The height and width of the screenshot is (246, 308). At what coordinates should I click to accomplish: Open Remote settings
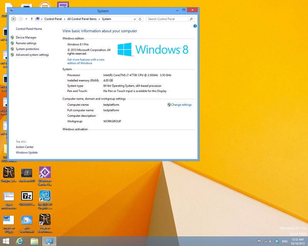26,43
